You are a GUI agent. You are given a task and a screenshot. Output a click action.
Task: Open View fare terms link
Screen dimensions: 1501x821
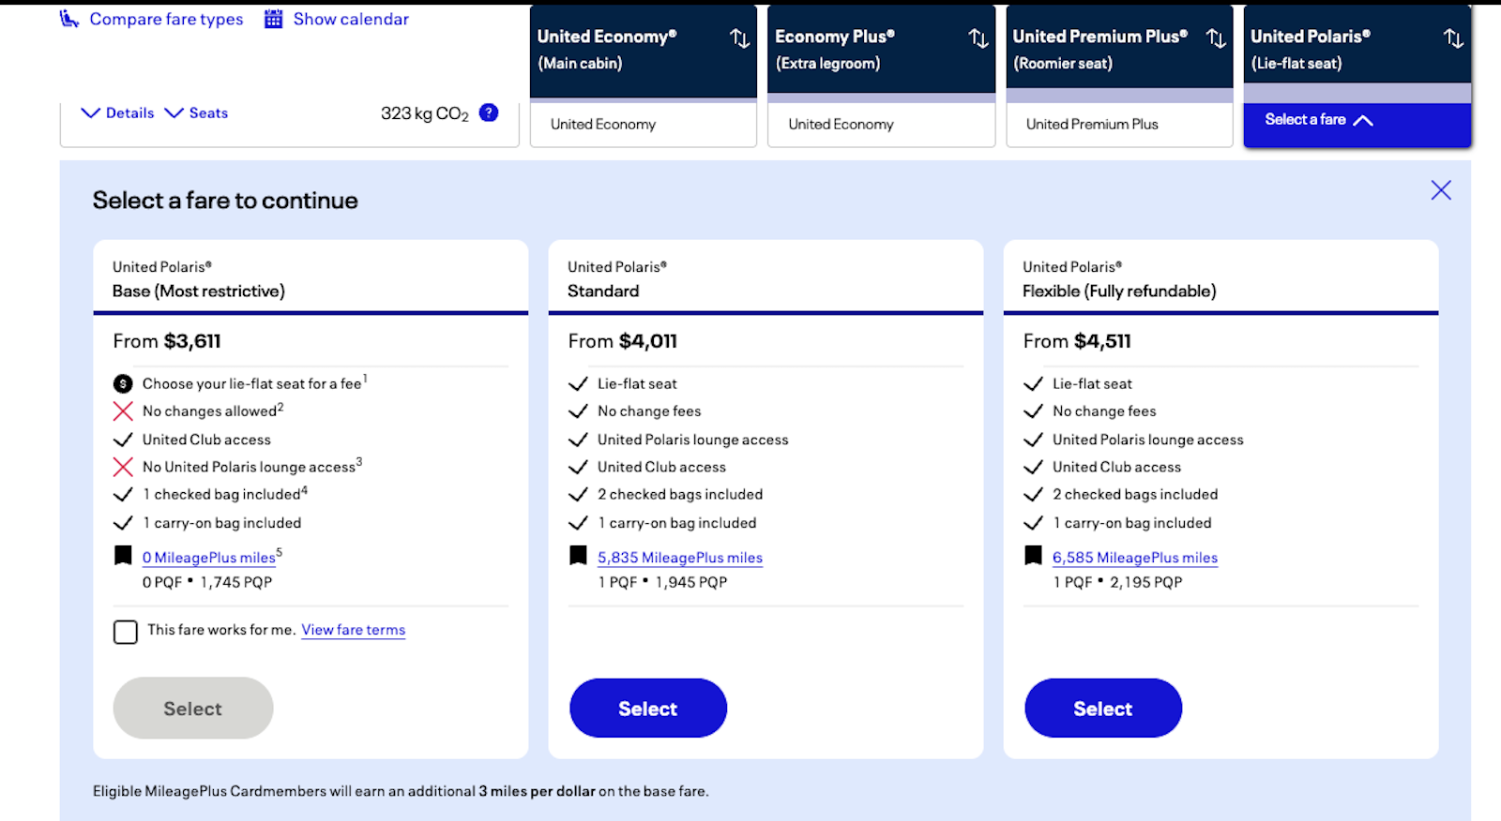click(x=354, y=630)
